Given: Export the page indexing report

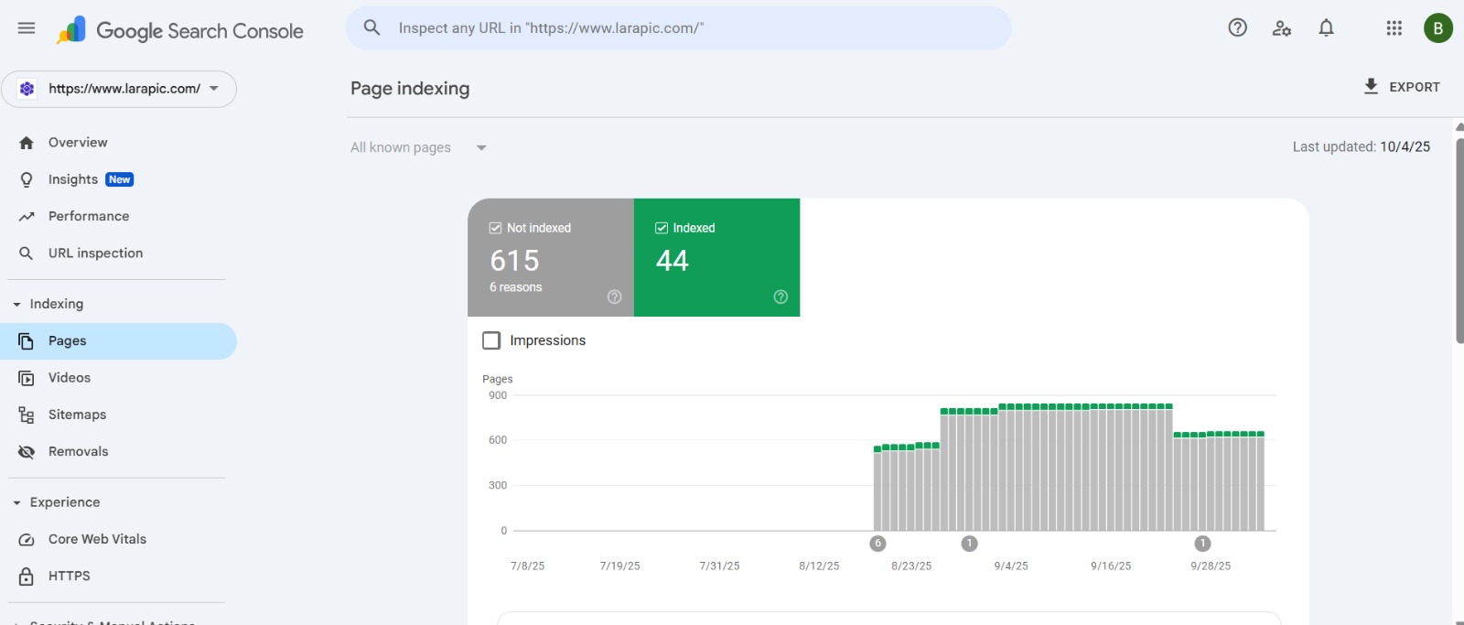Looking at the screenshot, I should point(1402,87).
